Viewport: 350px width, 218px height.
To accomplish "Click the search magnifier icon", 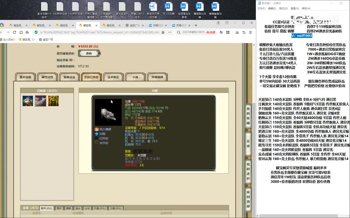I will tap(179, 32).
